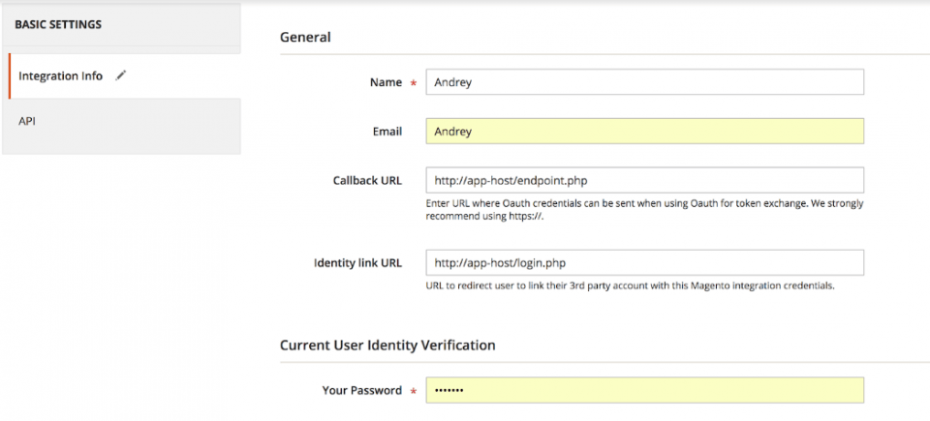Switch to the API tab
Image resolution: width=930 pixels, height=421 pixels.
(x=27, y=121)
